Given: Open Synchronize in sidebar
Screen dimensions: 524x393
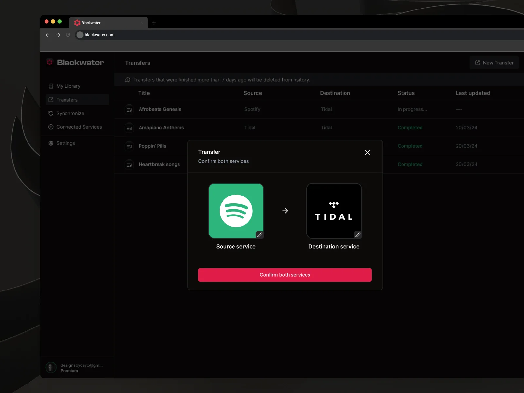Looking at the screenshot, I should pyautogui.click(x=77, y=113).
